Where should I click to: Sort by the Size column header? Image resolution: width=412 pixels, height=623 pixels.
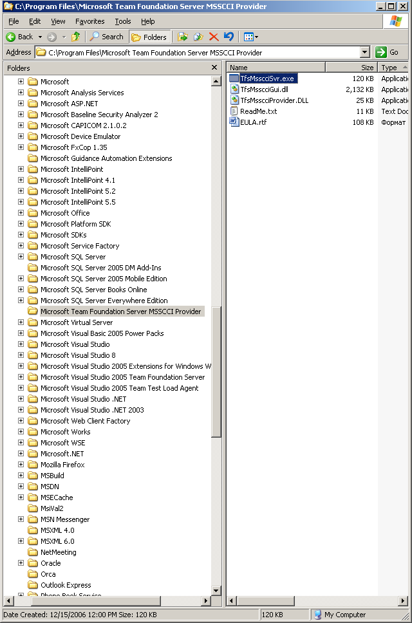(351, 68)
